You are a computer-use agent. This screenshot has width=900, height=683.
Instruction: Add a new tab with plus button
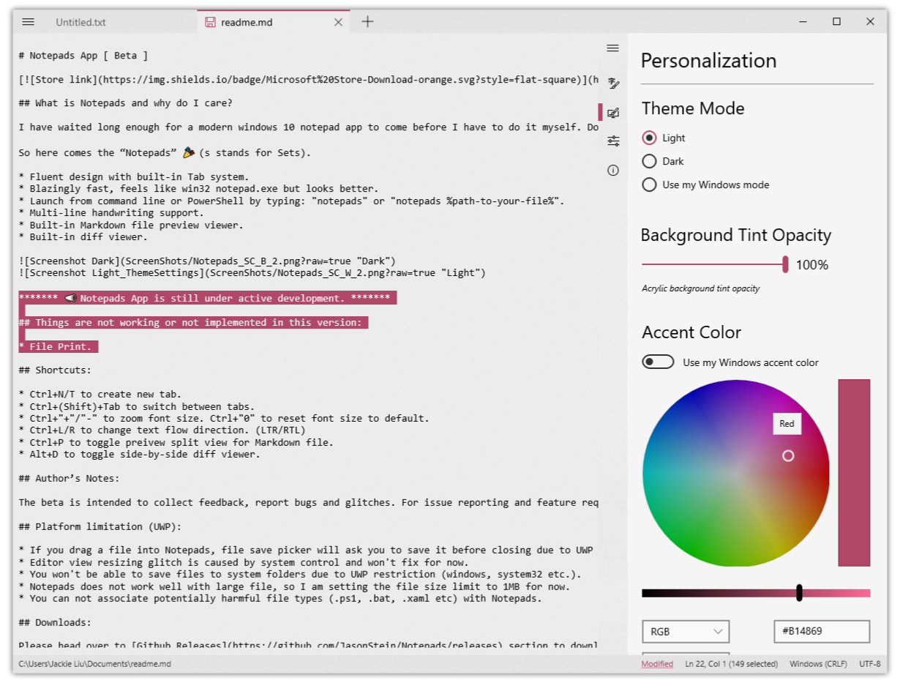tap(367, 22)
